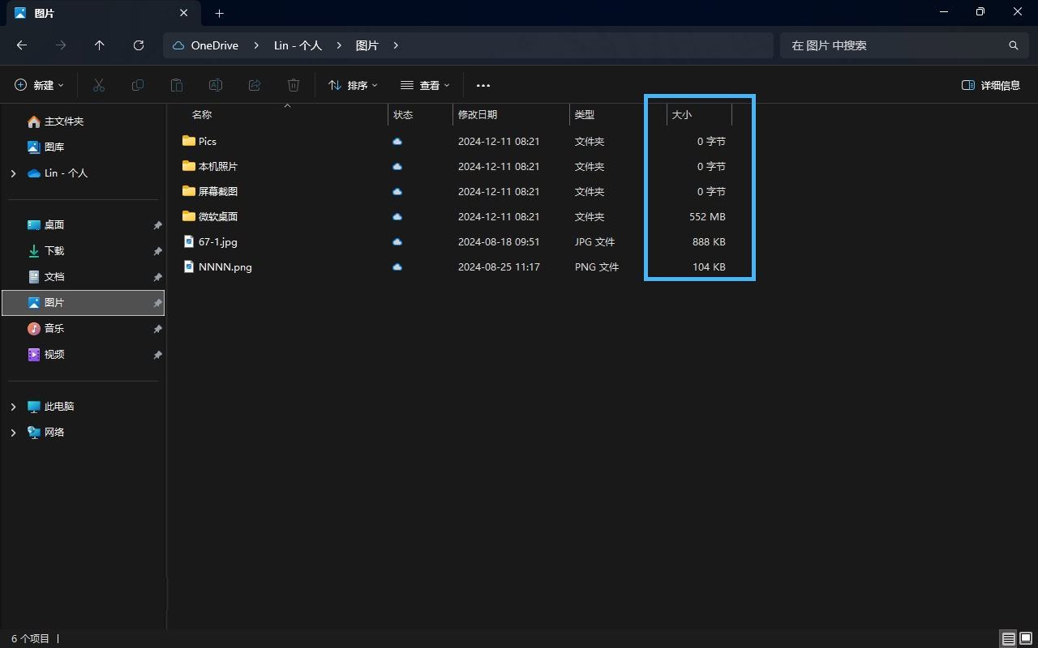Click the Refresh button in navigation bar
The width and height of the screenshot is (1038, 648).
click(139, 45)
